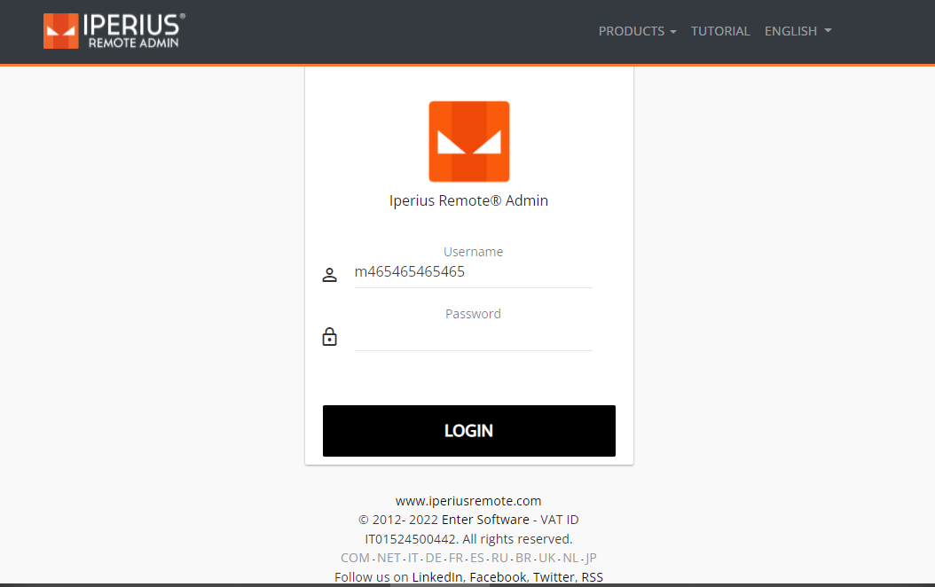Open the DE site link
The width and height of the screenshot is (935, 587).
[434, 558]
